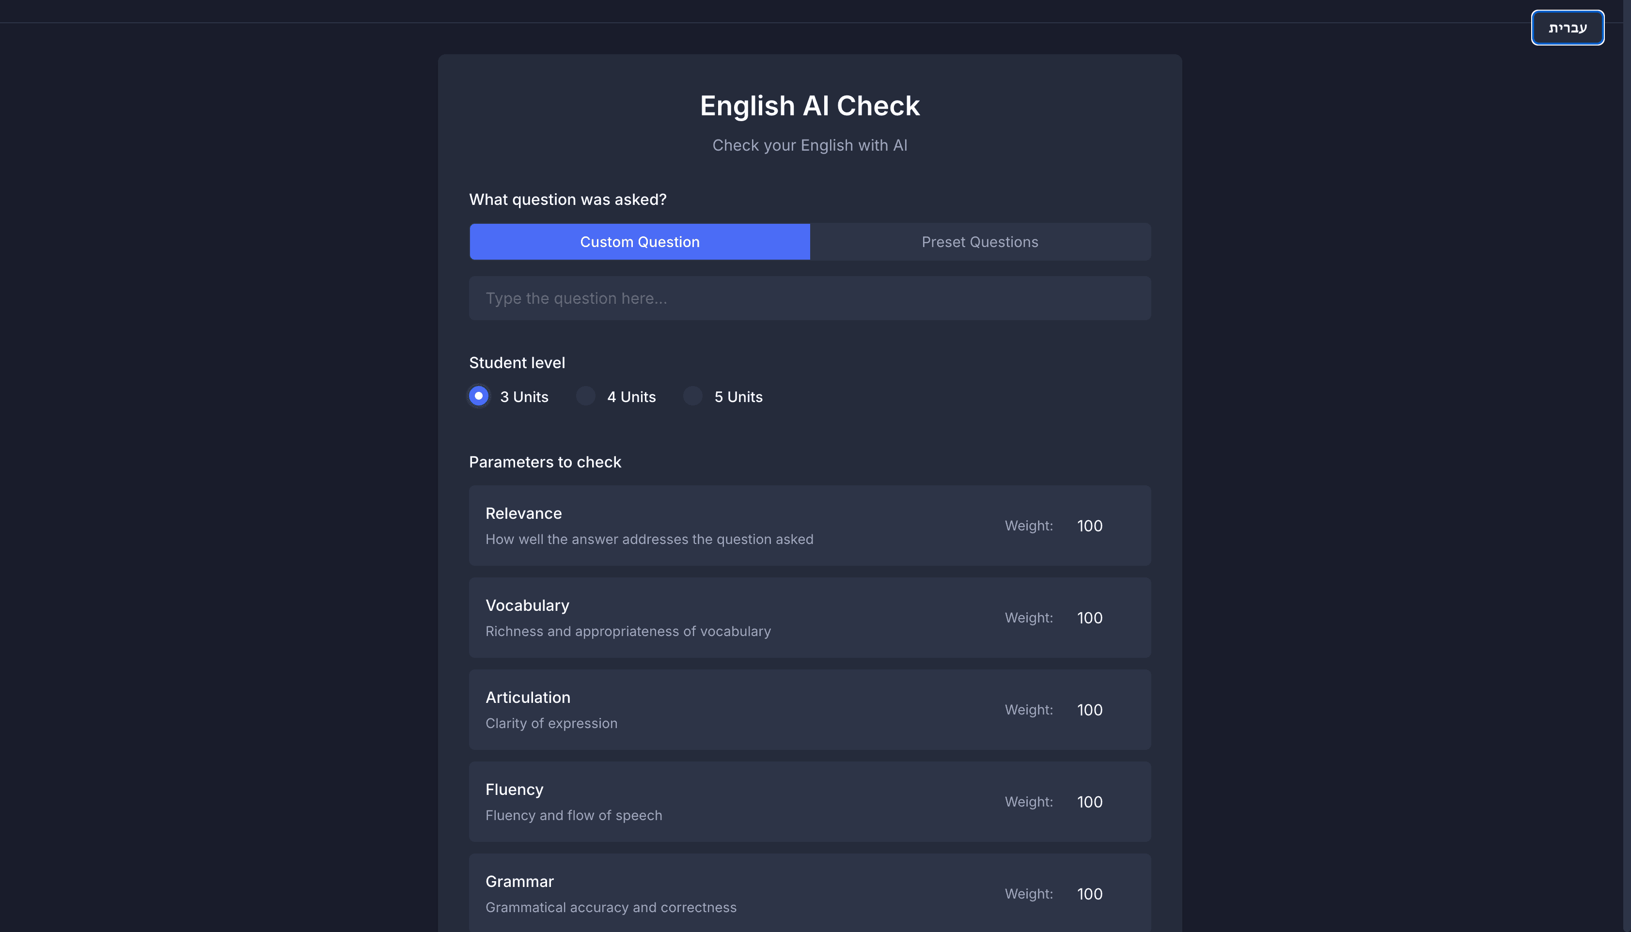
Task: Click the Vocabulary weight value 100
Action: tap(1089, 618)
